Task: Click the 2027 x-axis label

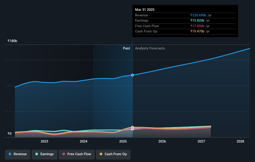Action: [201, 142]
